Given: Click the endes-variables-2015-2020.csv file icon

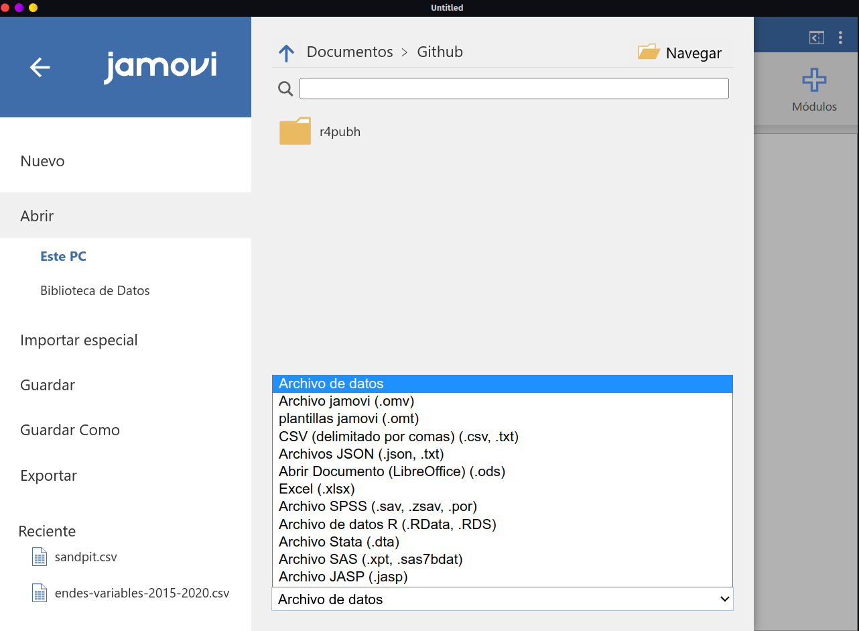Looking at the screenshot, I should coord(40,593).
